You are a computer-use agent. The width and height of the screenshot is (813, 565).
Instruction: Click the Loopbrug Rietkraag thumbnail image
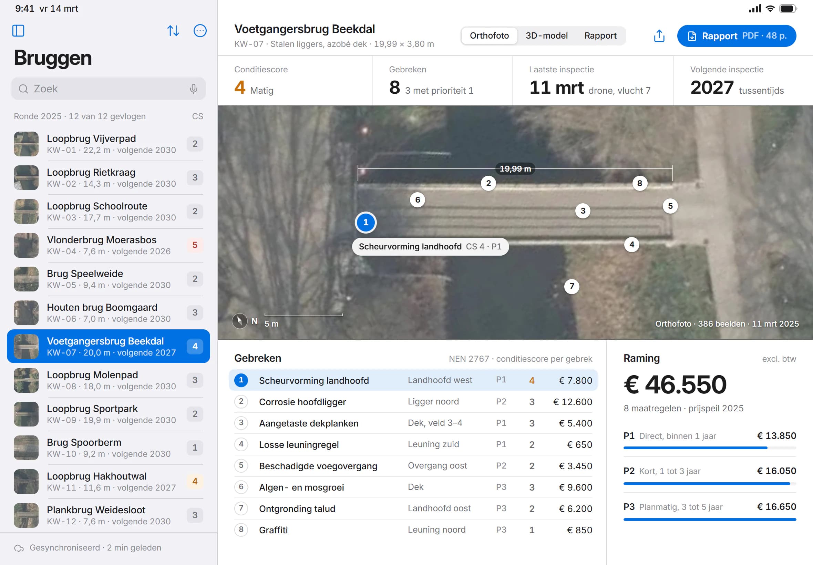(x=26, y=178)
